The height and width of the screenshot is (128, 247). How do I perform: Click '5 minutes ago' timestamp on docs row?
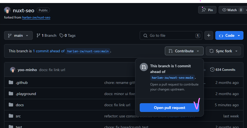click(227, 105)
